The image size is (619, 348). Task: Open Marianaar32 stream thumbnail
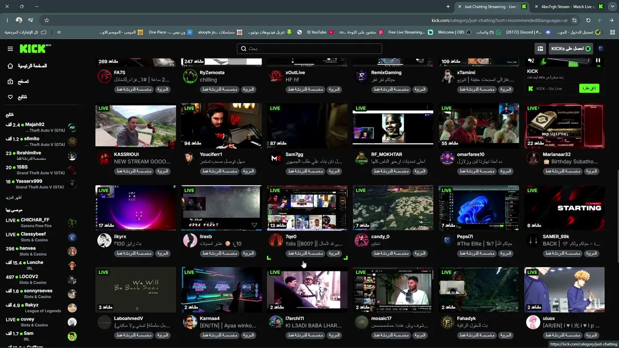pyautogui.click(x=564, y=126)
